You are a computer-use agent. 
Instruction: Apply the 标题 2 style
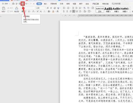pyautogui.click(x=116, y=10)
